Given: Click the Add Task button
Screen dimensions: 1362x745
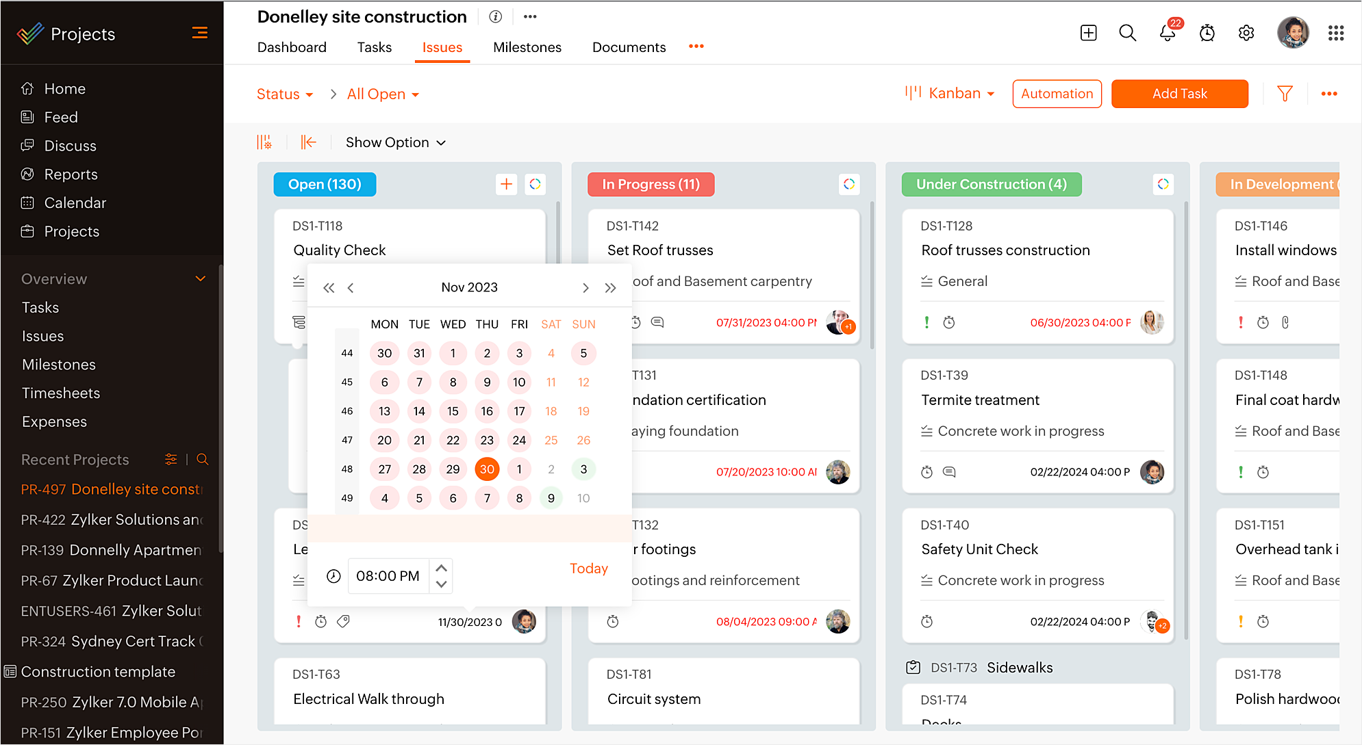Looking at the screenshot, I should [1179, 94].
